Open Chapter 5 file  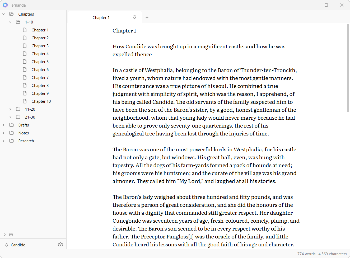pos(40,62)
